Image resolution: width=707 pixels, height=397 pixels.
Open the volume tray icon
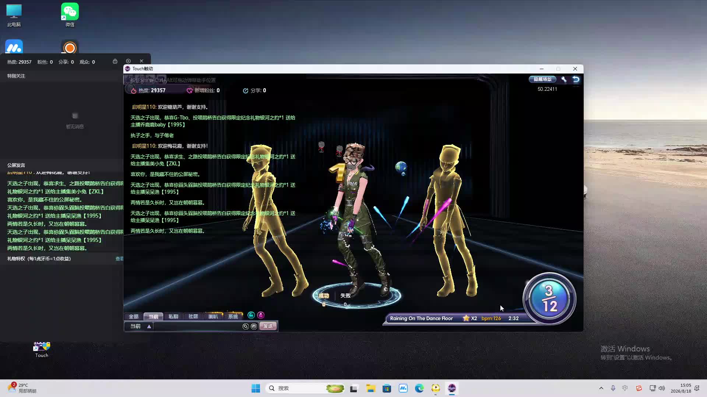point(662,388)
